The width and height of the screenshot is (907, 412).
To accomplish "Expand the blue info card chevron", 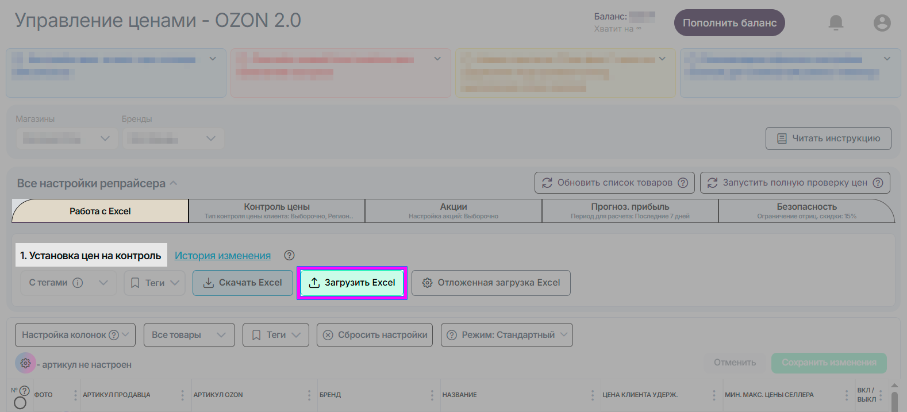I will coord(213,59).
